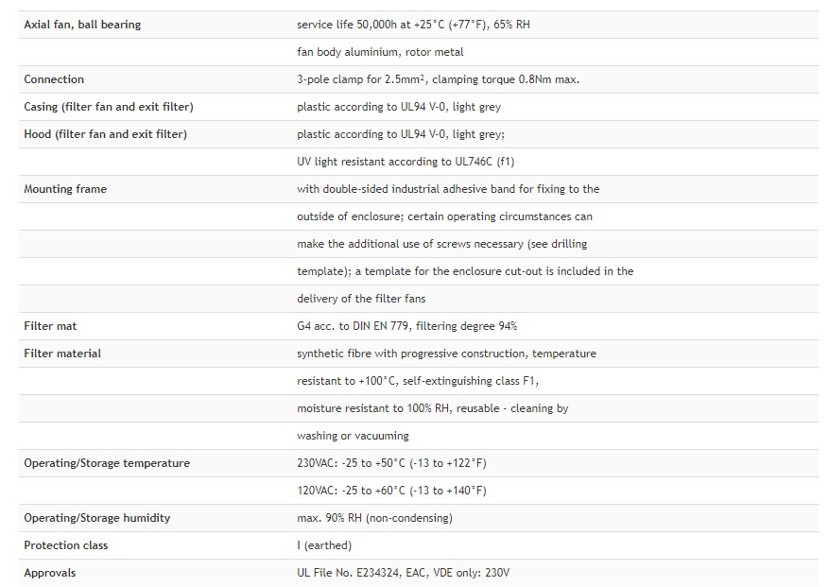This screenshot has width=829, height=587.
Task: Click the 'Filter mat' label
Action: (x=50, y=326)
